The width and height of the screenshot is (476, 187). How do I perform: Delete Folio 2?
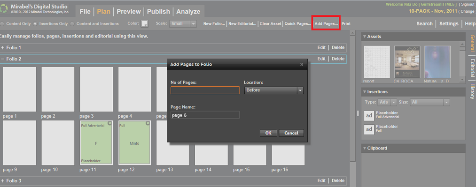(338, 59)
